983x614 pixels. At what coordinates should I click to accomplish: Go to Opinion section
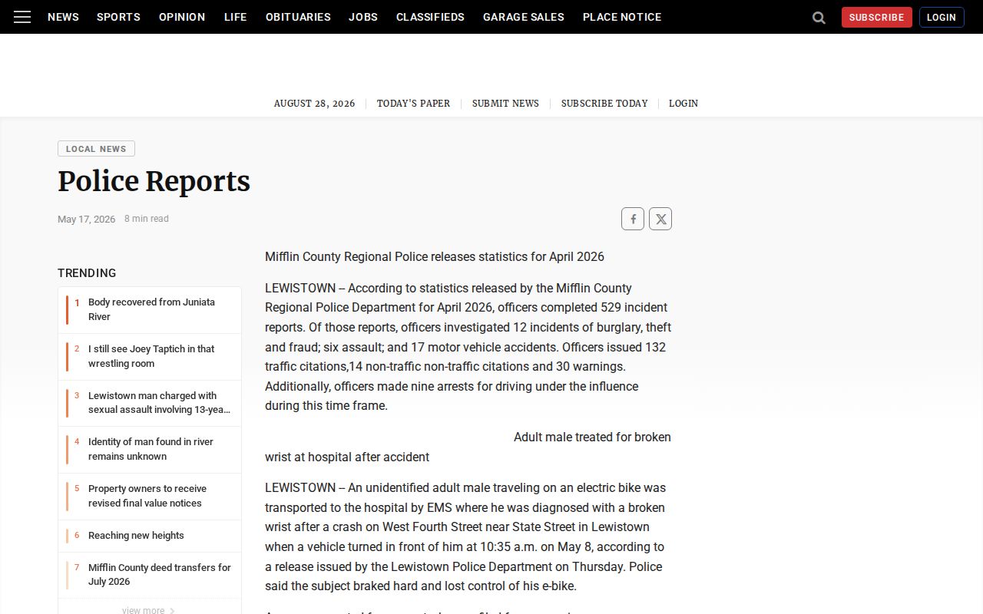pos(182,17)
